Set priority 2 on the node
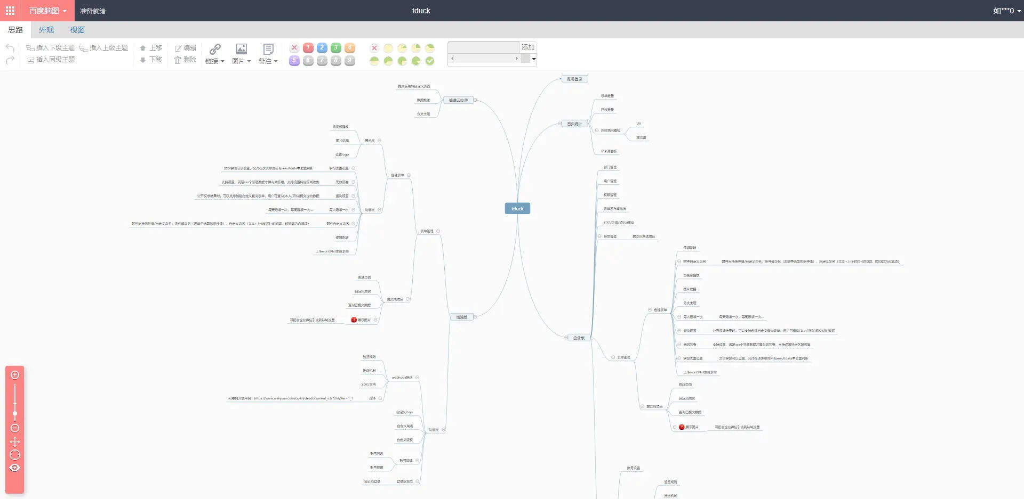1024x499 pixels. click(x=322, y=48)
